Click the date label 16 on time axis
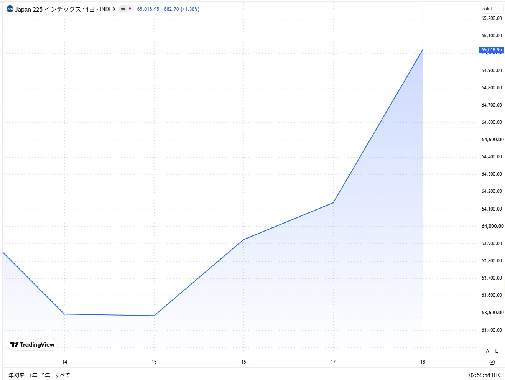Viewport: 505px width, 380px height. pyautogui.click(x=243, y=362)
